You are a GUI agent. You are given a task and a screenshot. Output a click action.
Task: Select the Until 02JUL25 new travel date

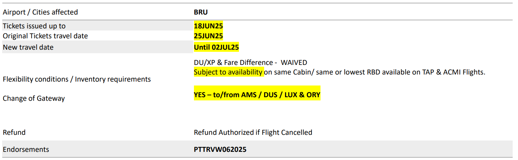click(x=216, y=47)
